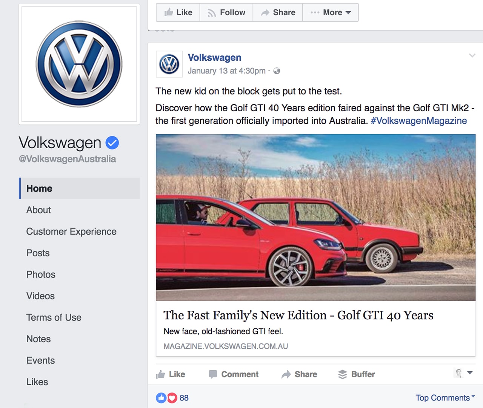The image size is (483, 408).
Task: Click the Buffer icon under the post
Action: click(342, 374)
